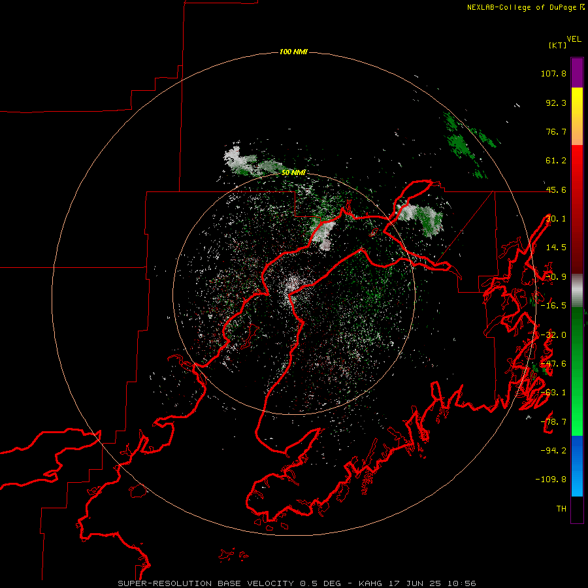
Task: Click the -94.2 scale value
Action: (553, 450)
